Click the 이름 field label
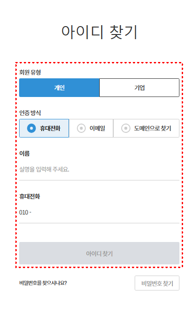 tap(24, 153)
